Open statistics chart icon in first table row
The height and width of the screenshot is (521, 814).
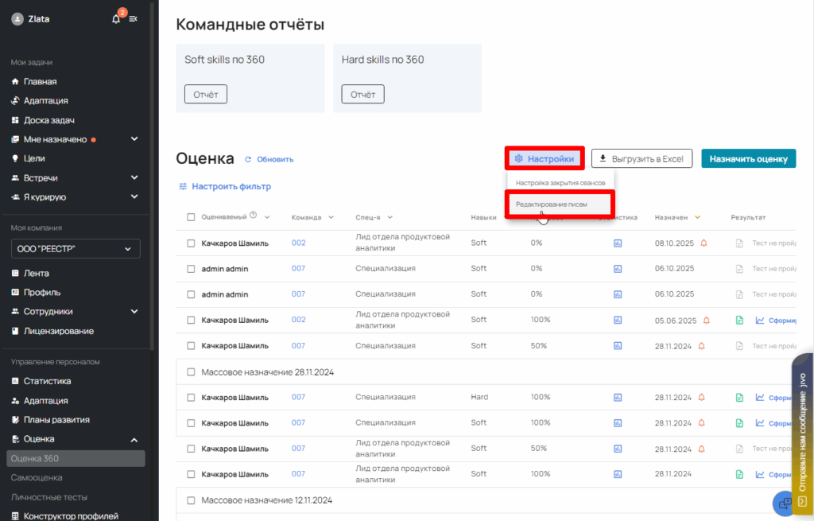[x=618, y=243]
